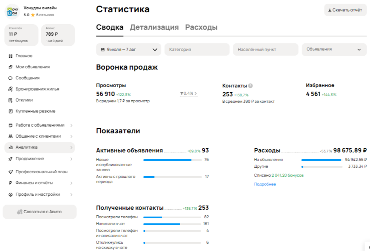This screenshot has width=370, height=251.
Task: Click the download icon in Скачать отчёт
Action: (x=330, y=10)
